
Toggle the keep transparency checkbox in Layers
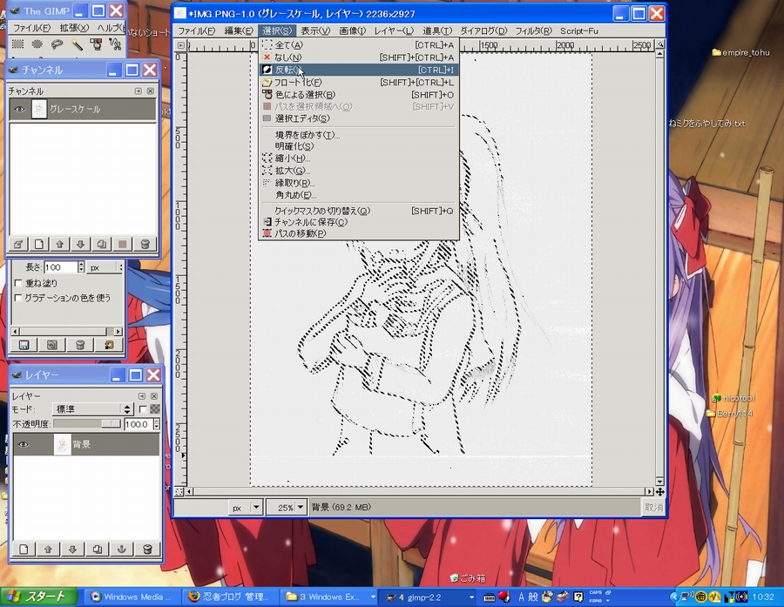pyautogui.click(x=143, y=409)
